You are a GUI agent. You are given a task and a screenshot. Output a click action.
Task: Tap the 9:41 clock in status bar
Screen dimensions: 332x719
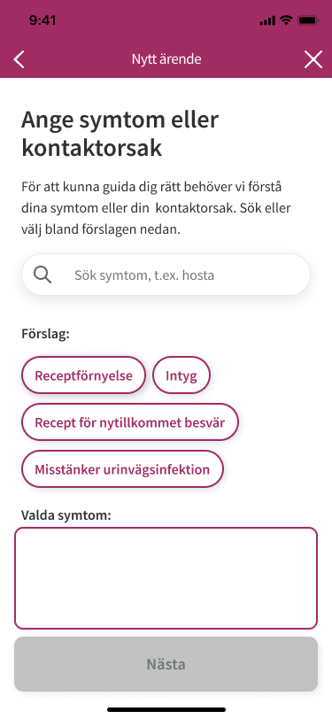[x=42, y=20]
